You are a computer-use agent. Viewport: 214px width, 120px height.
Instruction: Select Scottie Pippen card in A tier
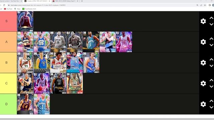click(x=75, y=42)
